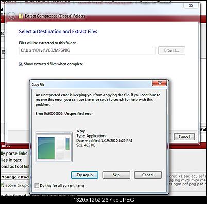Click the destination path field C:\Users\Dave\VOB2MPGPRO
This screenshot has width=207, height=204.
[x=87, y=50]
